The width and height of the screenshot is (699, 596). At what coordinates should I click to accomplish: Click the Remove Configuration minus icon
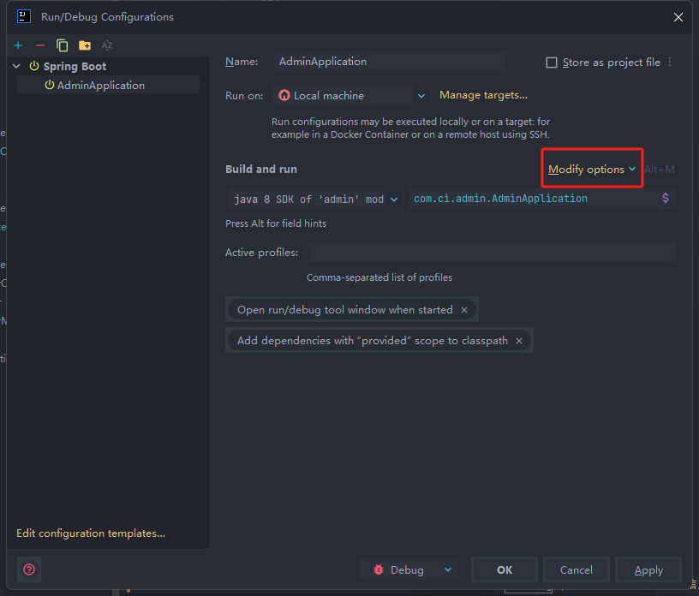[x=40, y=45]
